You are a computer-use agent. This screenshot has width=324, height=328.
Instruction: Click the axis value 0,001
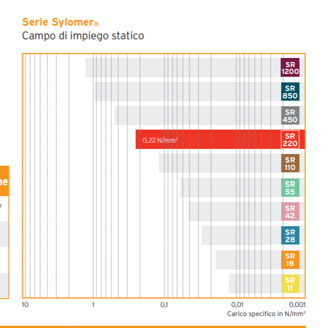pyautogui.click(x=297, y=305)
